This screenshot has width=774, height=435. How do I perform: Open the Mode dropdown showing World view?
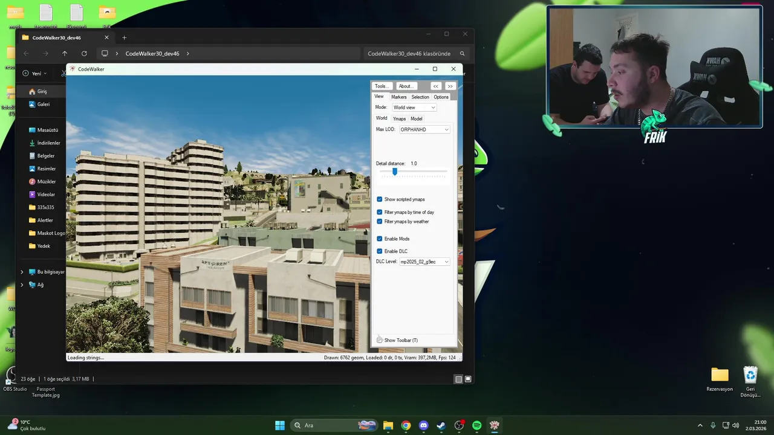[414, 108]
